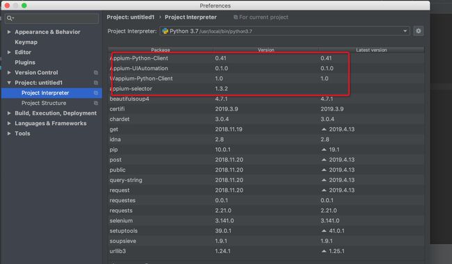Image resolution: width=452 pixels, height=264 pixels.
Task: Collapse the Project: untitled1 tree node
Action: click(9, 83)
